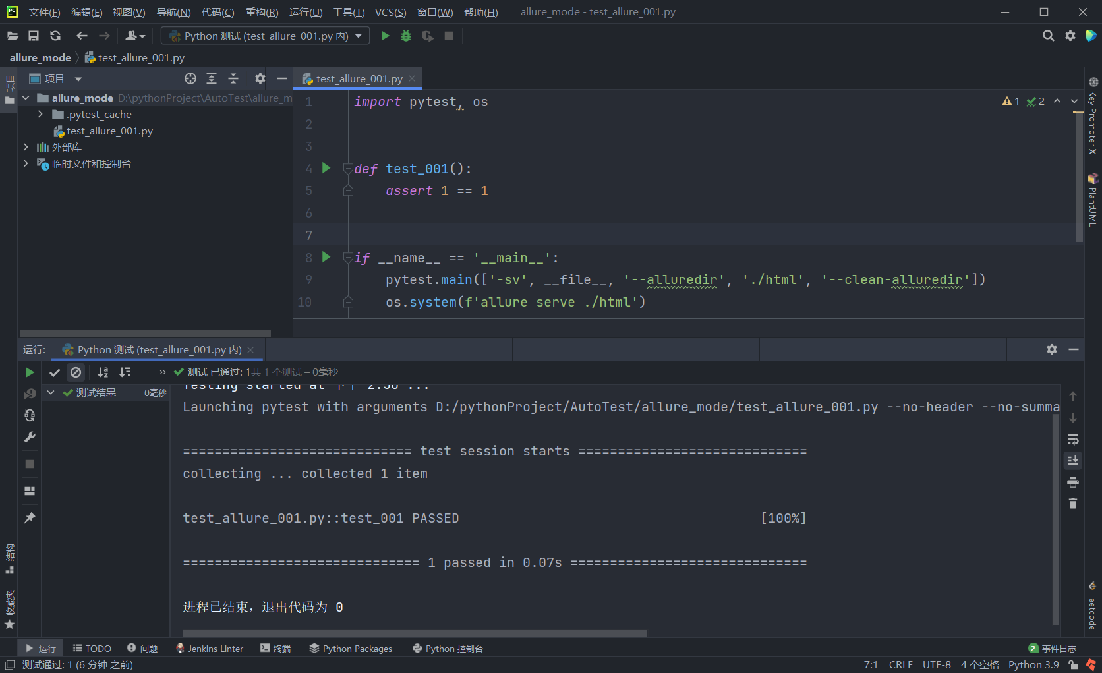
Task: Clear console output with the trash icon
Action: tap(1073, 503)
